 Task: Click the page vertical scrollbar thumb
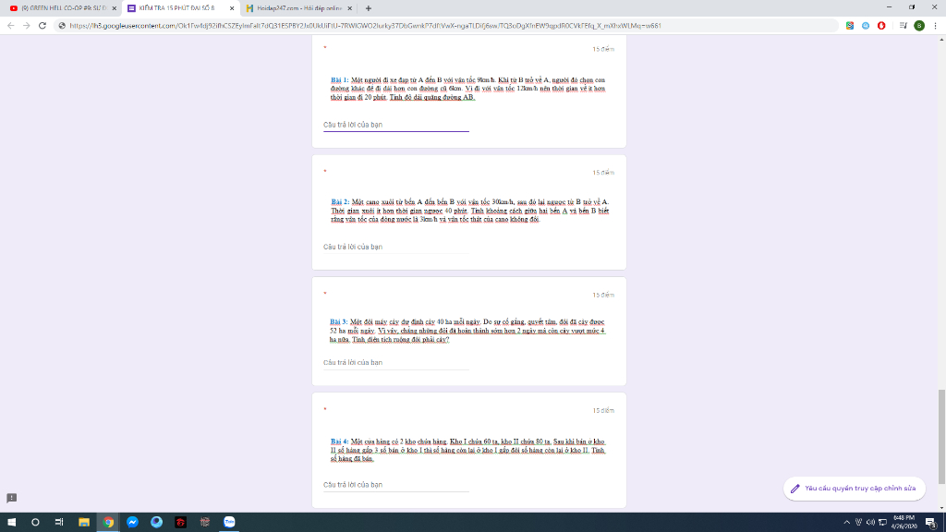coord(941,437)
